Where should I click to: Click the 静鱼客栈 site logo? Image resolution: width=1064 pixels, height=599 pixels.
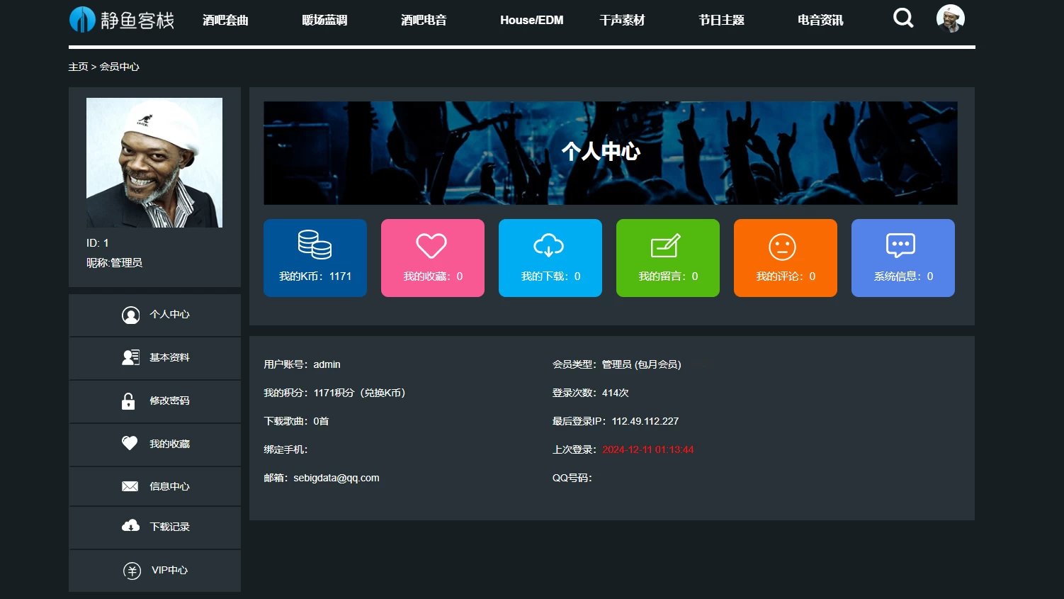122,20
